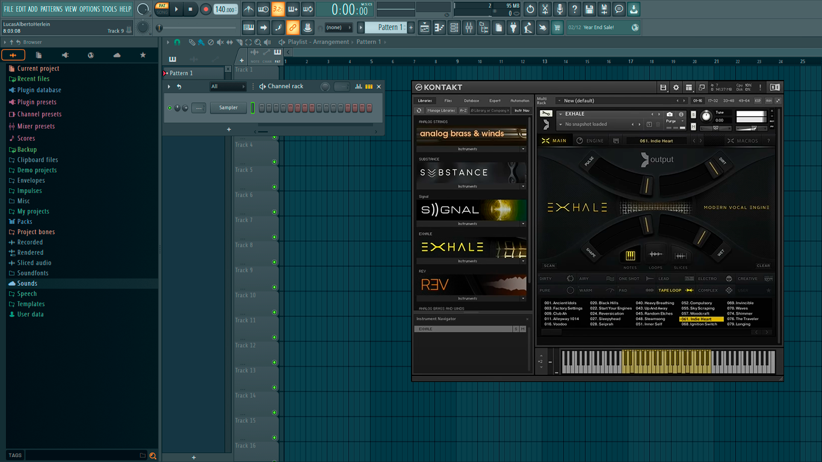Open Kontakt multi rack New (default) dropdown

[x=622, y=100]
